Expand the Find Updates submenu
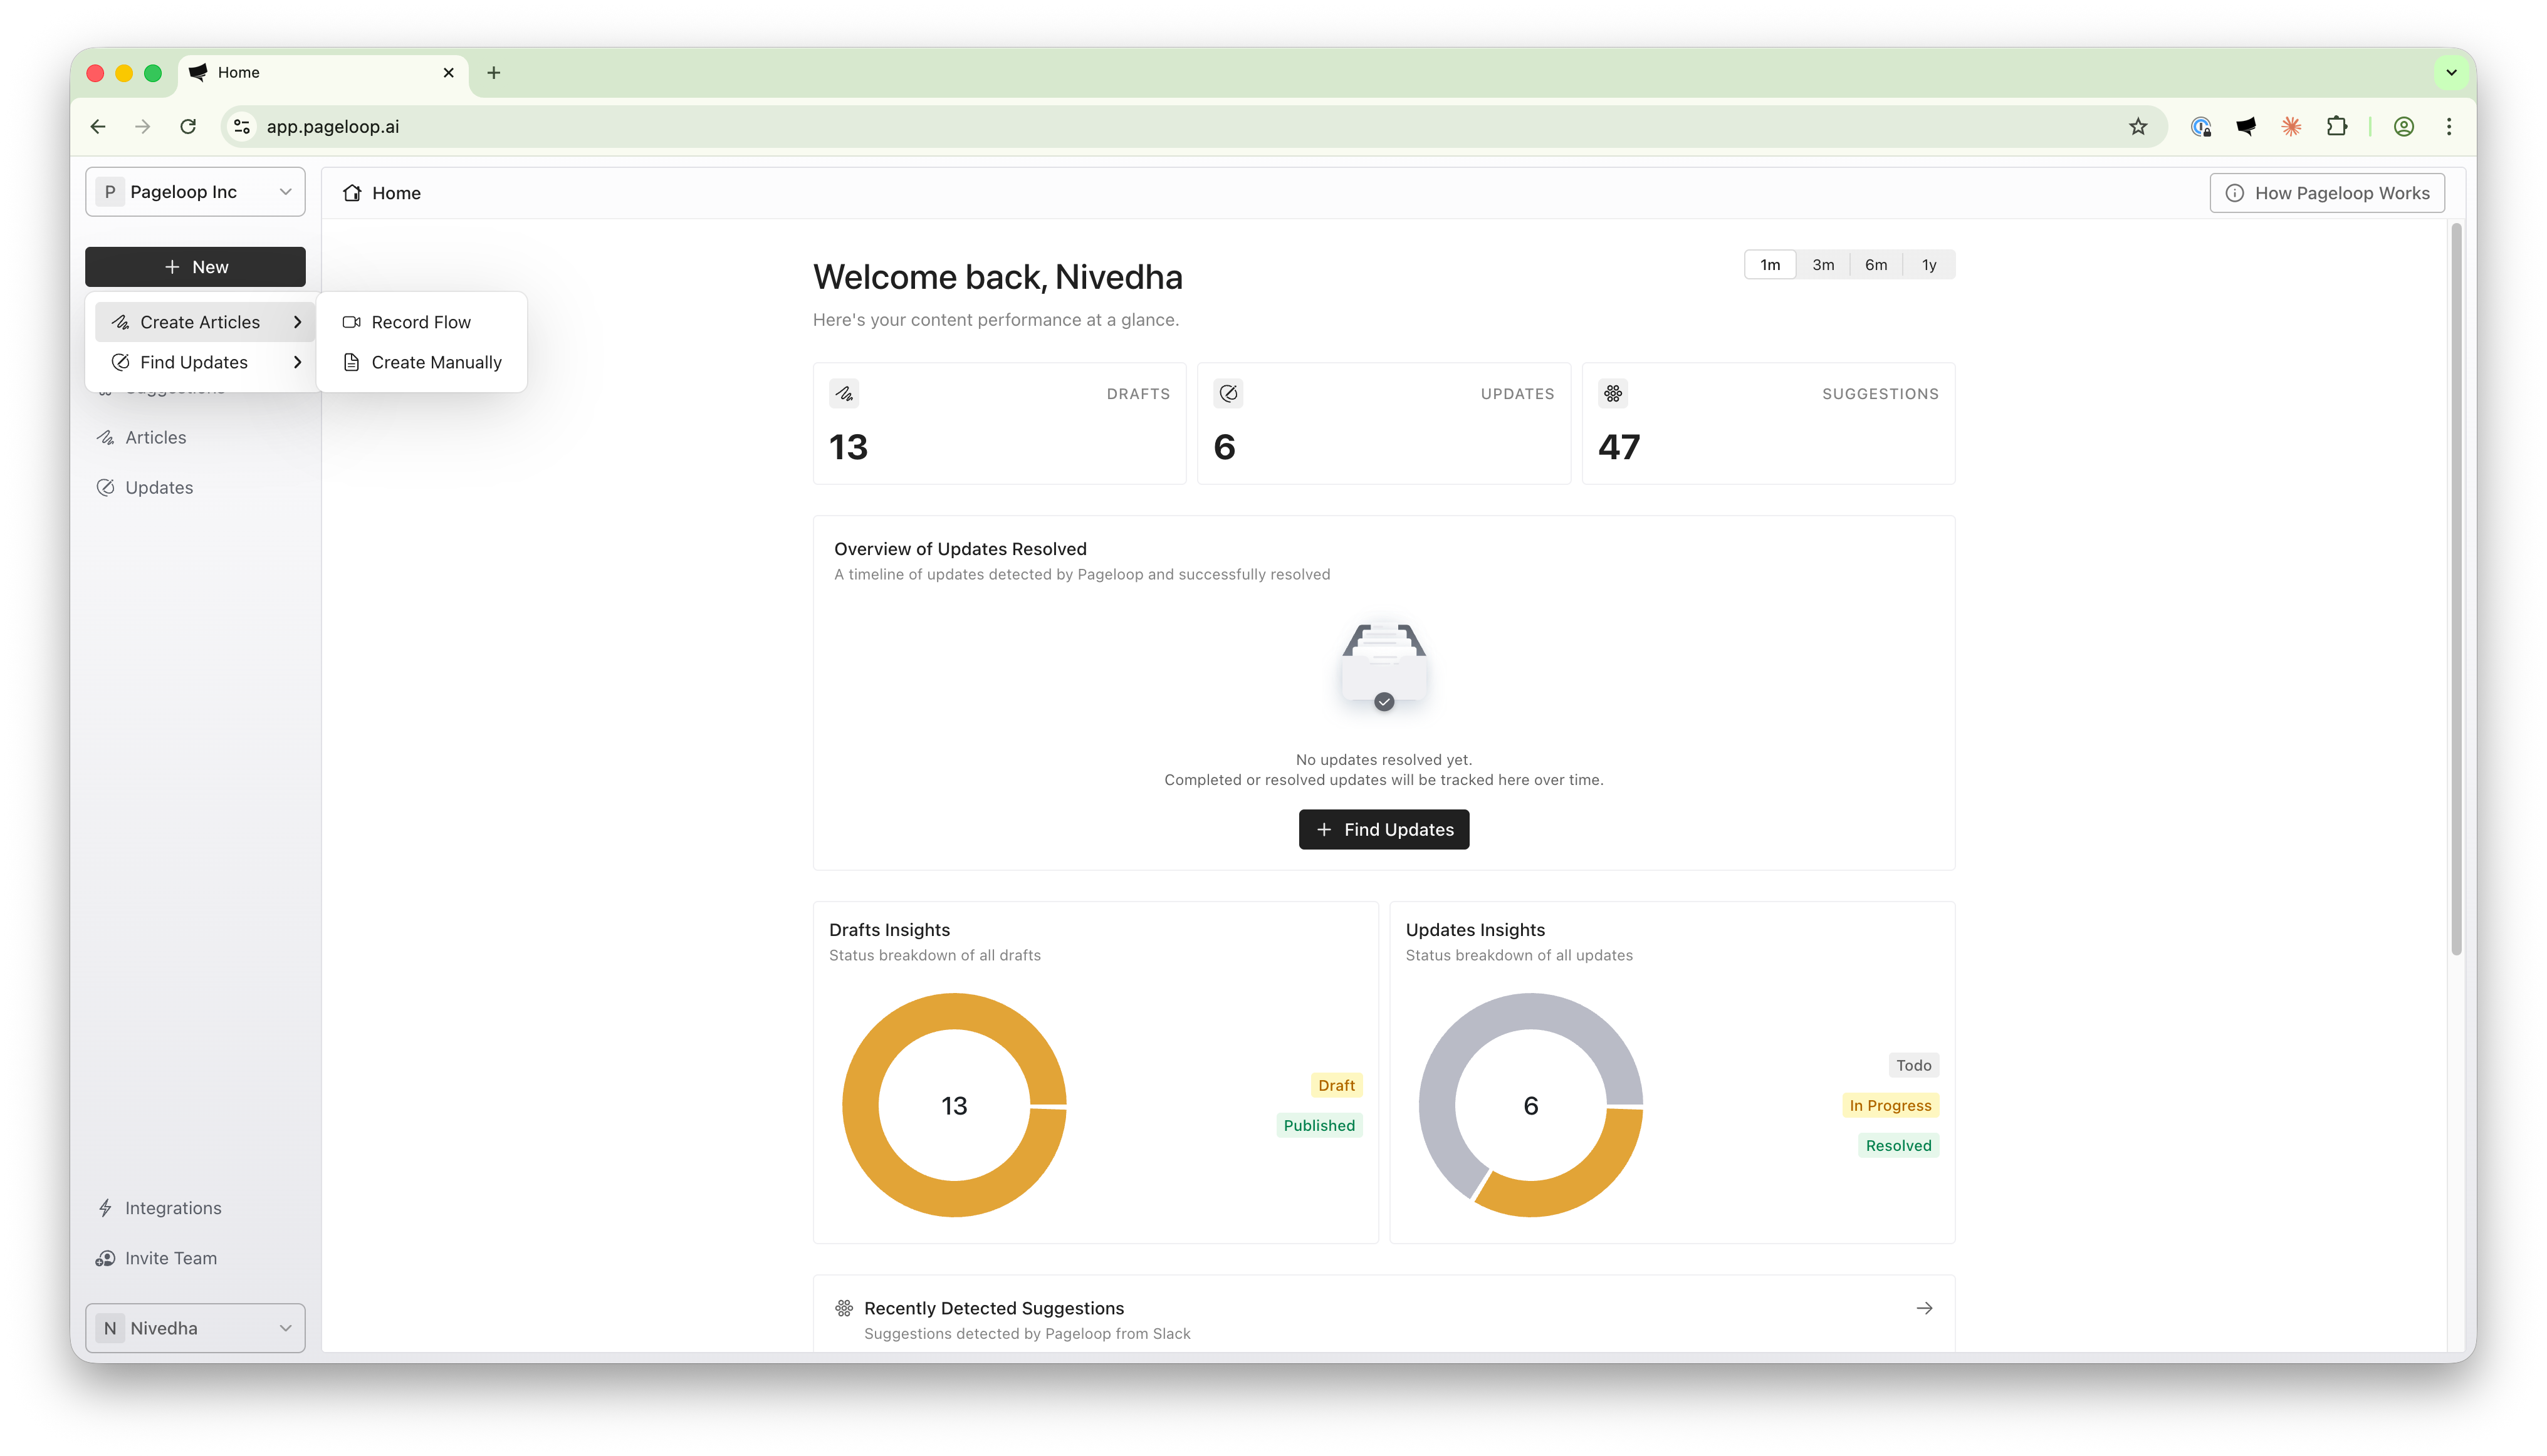 pyautogui.click(x=205, y=362)
